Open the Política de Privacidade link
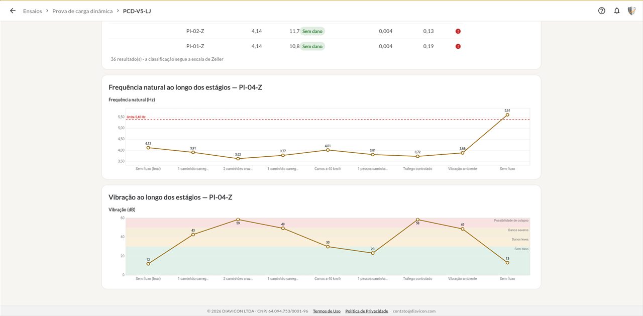 pos(367,311)
